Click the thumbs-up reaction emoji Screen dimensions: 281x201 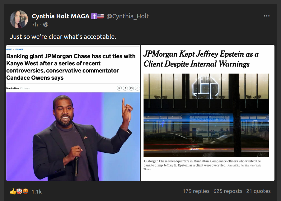13,191
